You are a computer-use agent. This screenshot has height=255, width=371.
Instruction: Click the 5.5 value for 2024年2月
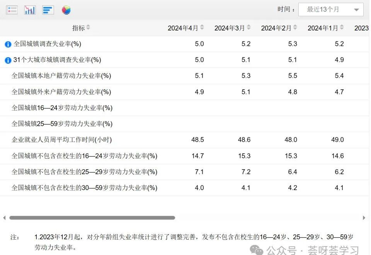coord(293,76)
